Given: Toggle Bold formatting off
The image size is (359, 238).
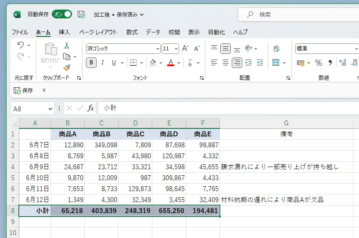Looking at the screenshot, I should [91, 63].
